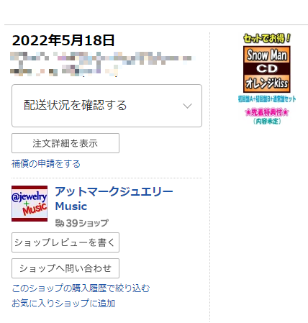Screen dimensions: 308x323
Task: Open アットマークジュエリー Music shop page
Action: pos(114,199)
